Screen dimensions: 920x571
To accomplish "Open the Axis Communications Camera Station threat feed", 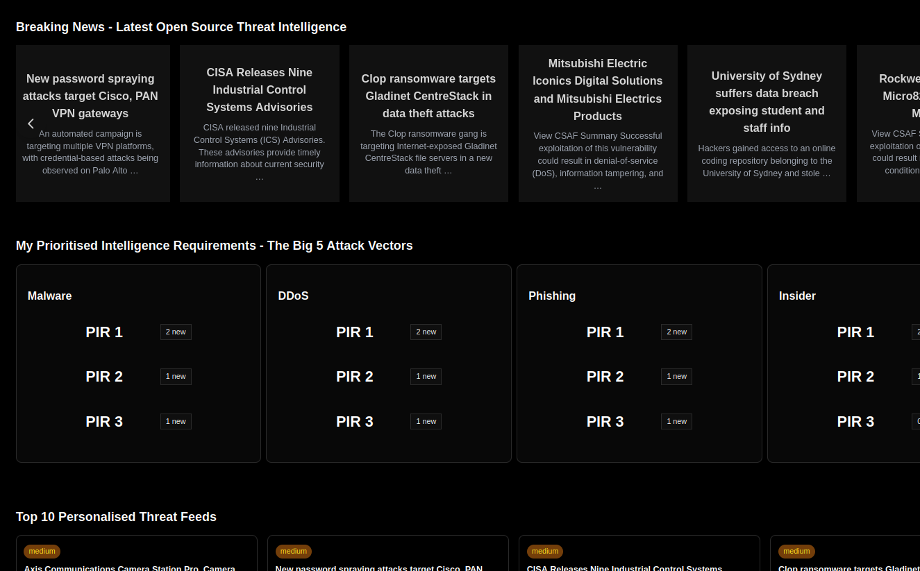I will tap(130, 568).
